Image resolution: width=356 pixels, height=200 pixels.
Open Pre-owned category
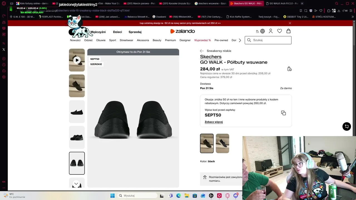[x=221, y=40]
